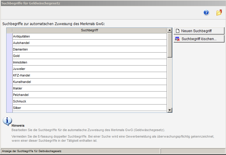The height and width of the screenshot is (155, 226).
Task: Click the row selector beside Pelzhandel
Action: coord(9,95)
